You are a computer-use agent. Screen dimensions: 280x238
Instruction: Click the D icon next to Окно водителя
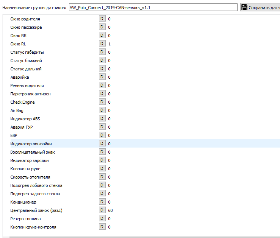coord(102,19)
